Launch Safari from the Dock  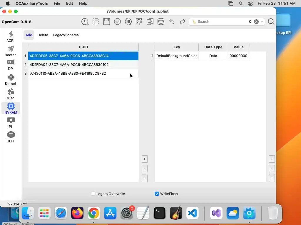pos(61,213)
